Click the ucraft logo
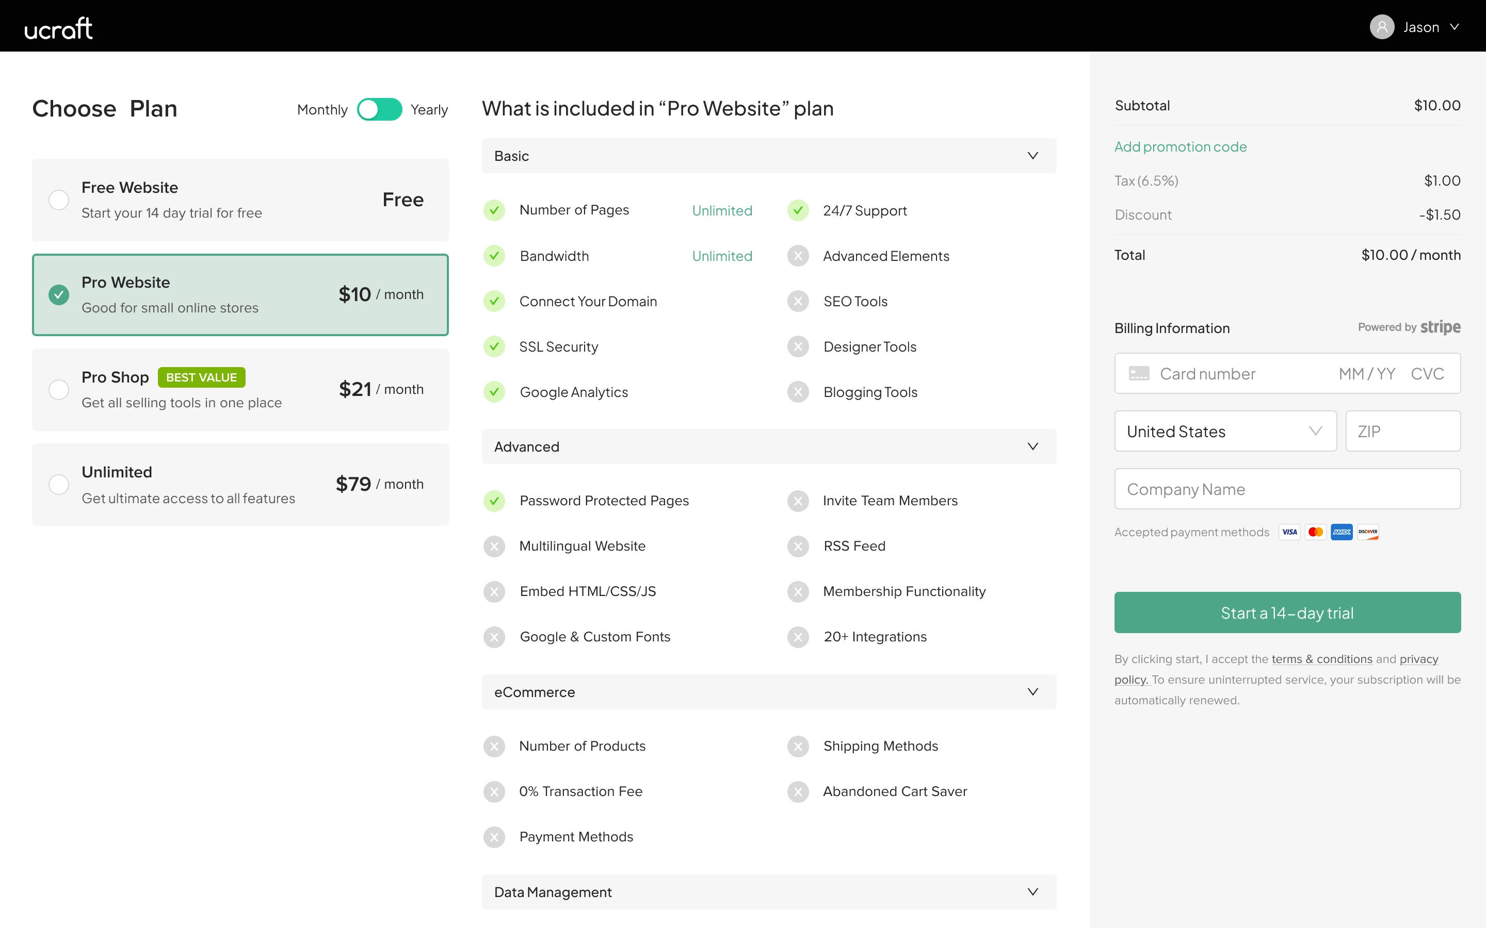 58,28
